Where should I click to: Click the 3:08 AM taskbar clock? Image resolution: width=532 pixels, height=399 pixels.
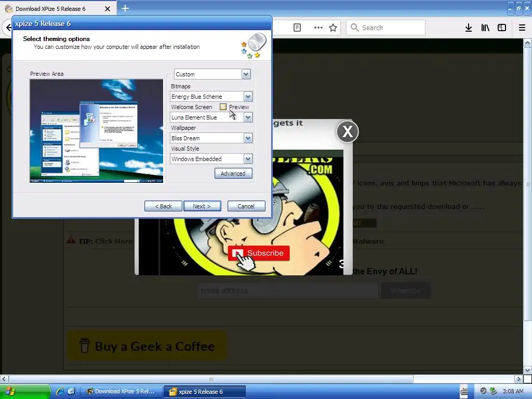[513, 391]
